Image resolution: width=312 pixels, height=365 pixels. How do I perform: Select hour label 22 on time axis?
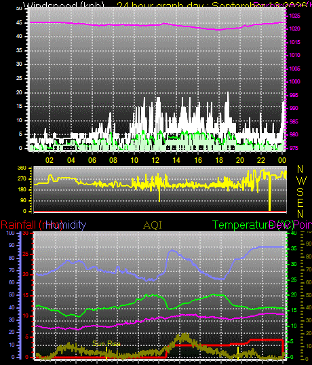[261, 160]
